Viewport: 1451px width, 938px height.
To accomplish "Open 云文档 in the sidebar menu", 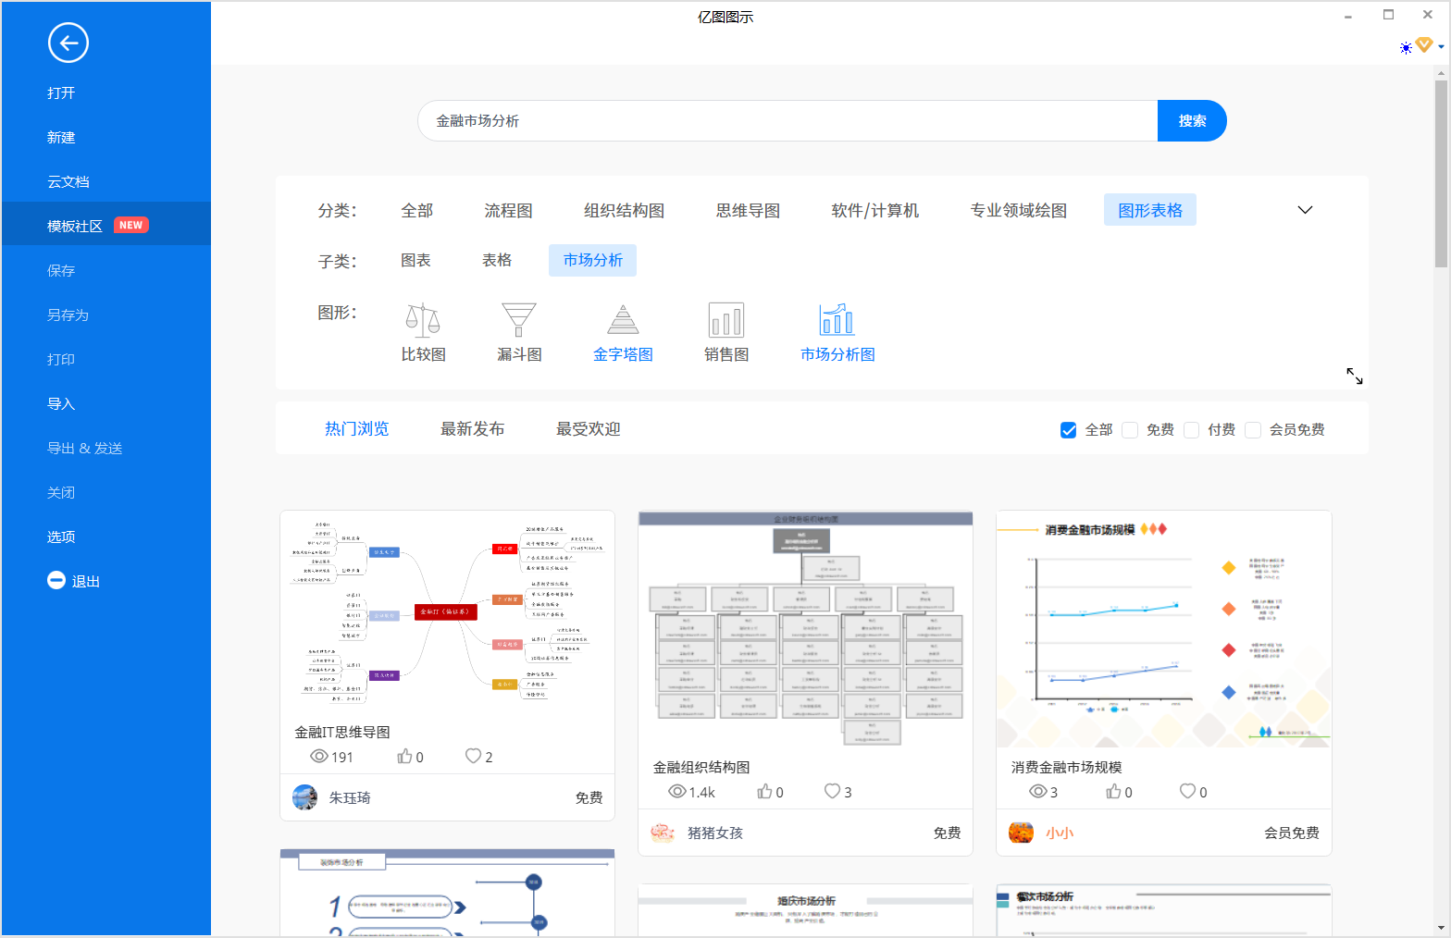I will click(68, 182).
